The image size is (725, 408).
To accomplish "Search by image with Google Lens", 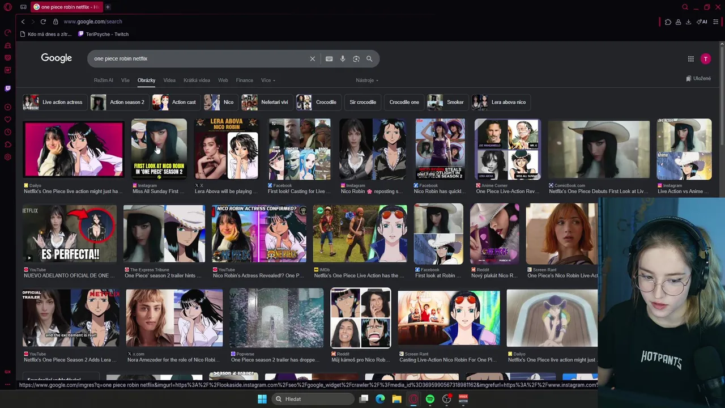I will [x=356, y=59].
